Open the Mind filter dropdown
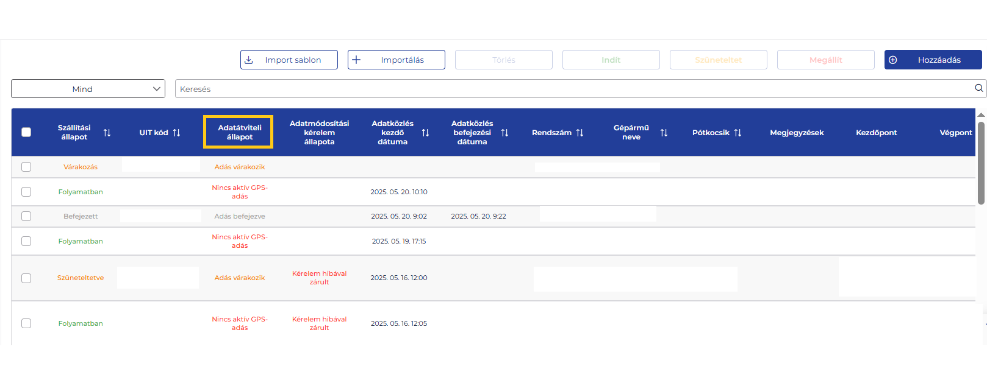987x383 pixels. tap(88, 89)
